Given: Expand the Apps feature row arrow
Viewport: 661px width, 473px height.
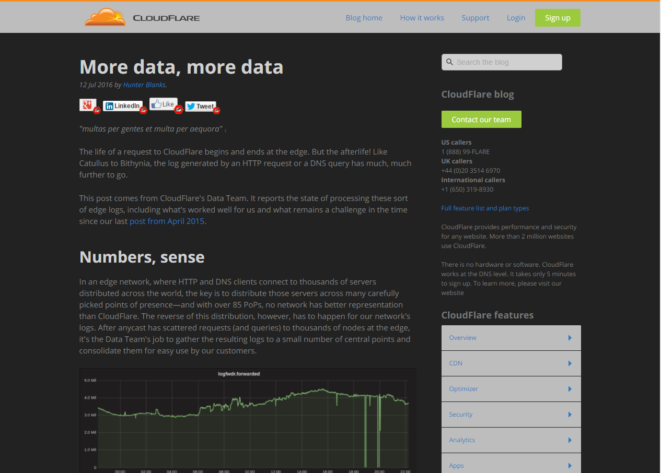Looking at the screenshot, I should point(570,466).
